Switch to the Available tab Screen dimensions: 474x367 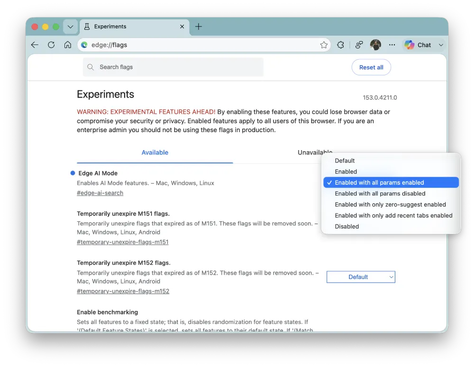155,152
